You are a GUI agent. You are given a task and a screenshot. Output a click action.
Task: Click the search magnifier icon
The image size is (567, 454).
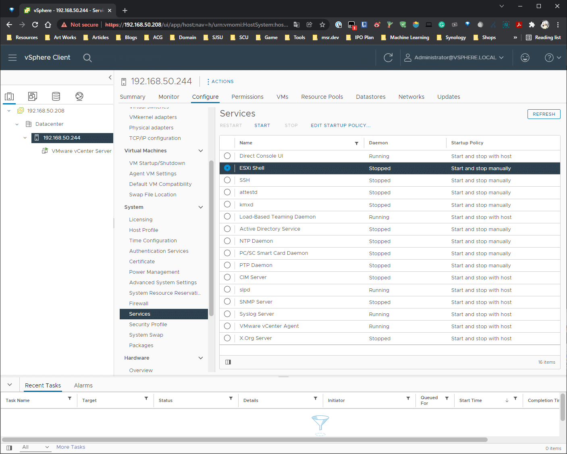[x=87, y=58]
